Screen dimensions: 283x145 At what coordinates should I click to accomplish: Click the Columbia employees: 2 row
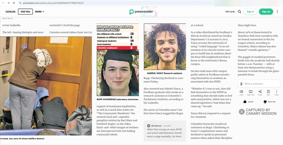(117, 48)
